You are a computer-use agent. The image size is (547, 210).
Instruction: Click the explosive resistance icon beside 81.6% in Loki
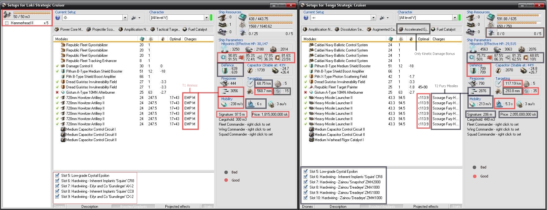277,57
